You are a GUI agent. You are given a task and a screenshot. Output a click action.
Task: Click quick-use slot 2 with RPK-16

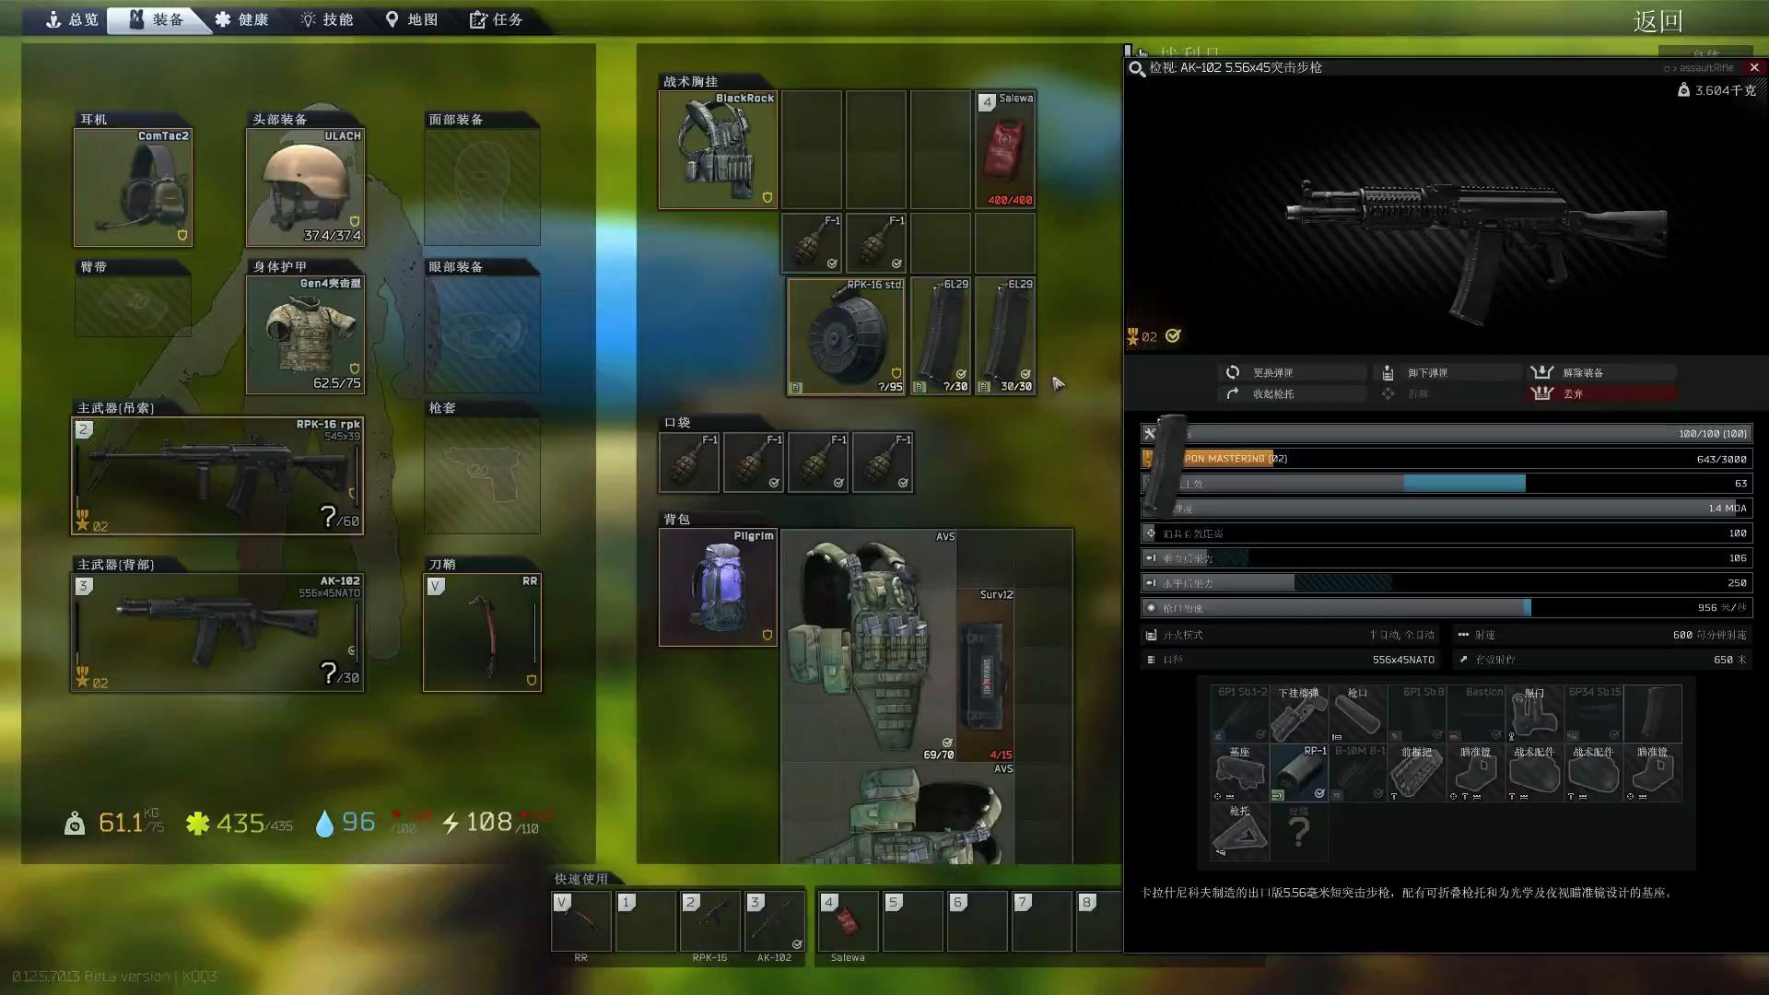710,920
